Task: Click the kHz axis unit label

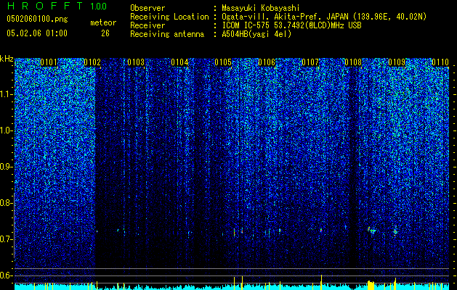Action: click(x=7, y=59)
